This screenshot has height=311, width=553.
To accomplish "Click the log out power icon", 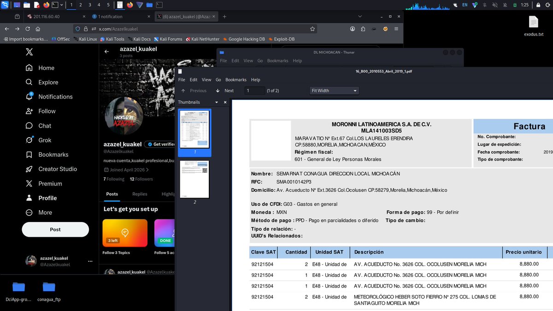I will click(547, 5).
